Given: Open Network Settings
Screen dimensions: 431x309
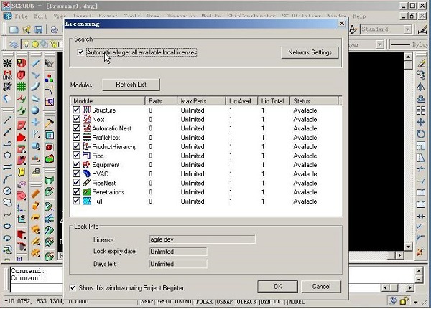Looking at the screenshot, I should [310, 52].
